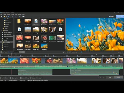
Task: Open the Settings menu
Action: coord(20,14)
